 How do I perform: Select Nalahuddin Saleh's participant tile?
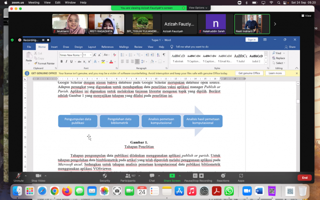coord(215,24)
